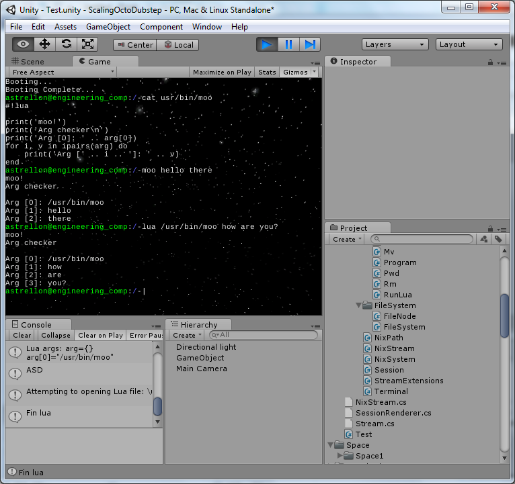Screen dimensions: 515x484
Task: Toggle the Gizmos button
Action: tap(295, 72)
